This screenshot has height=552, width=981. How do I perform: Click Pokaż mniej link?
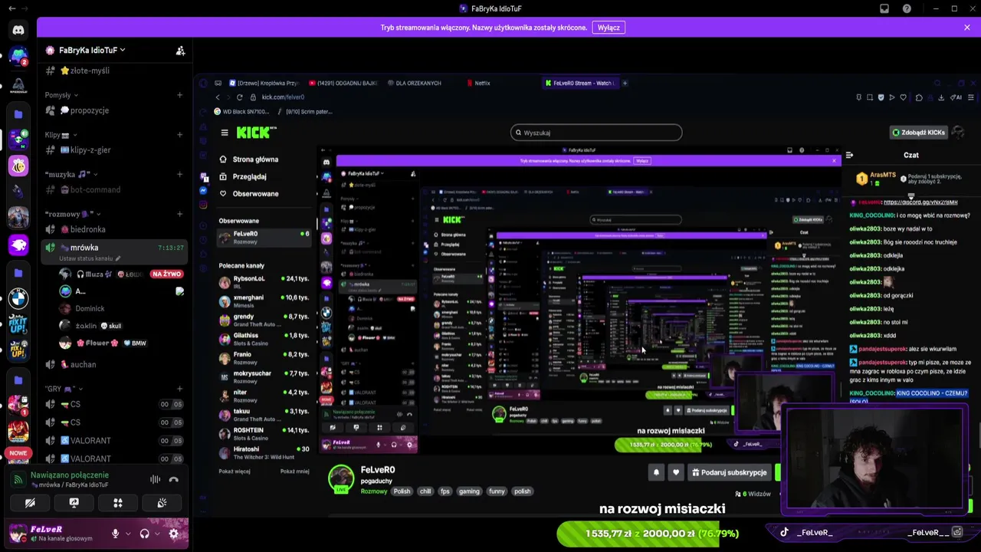(295, 472)
